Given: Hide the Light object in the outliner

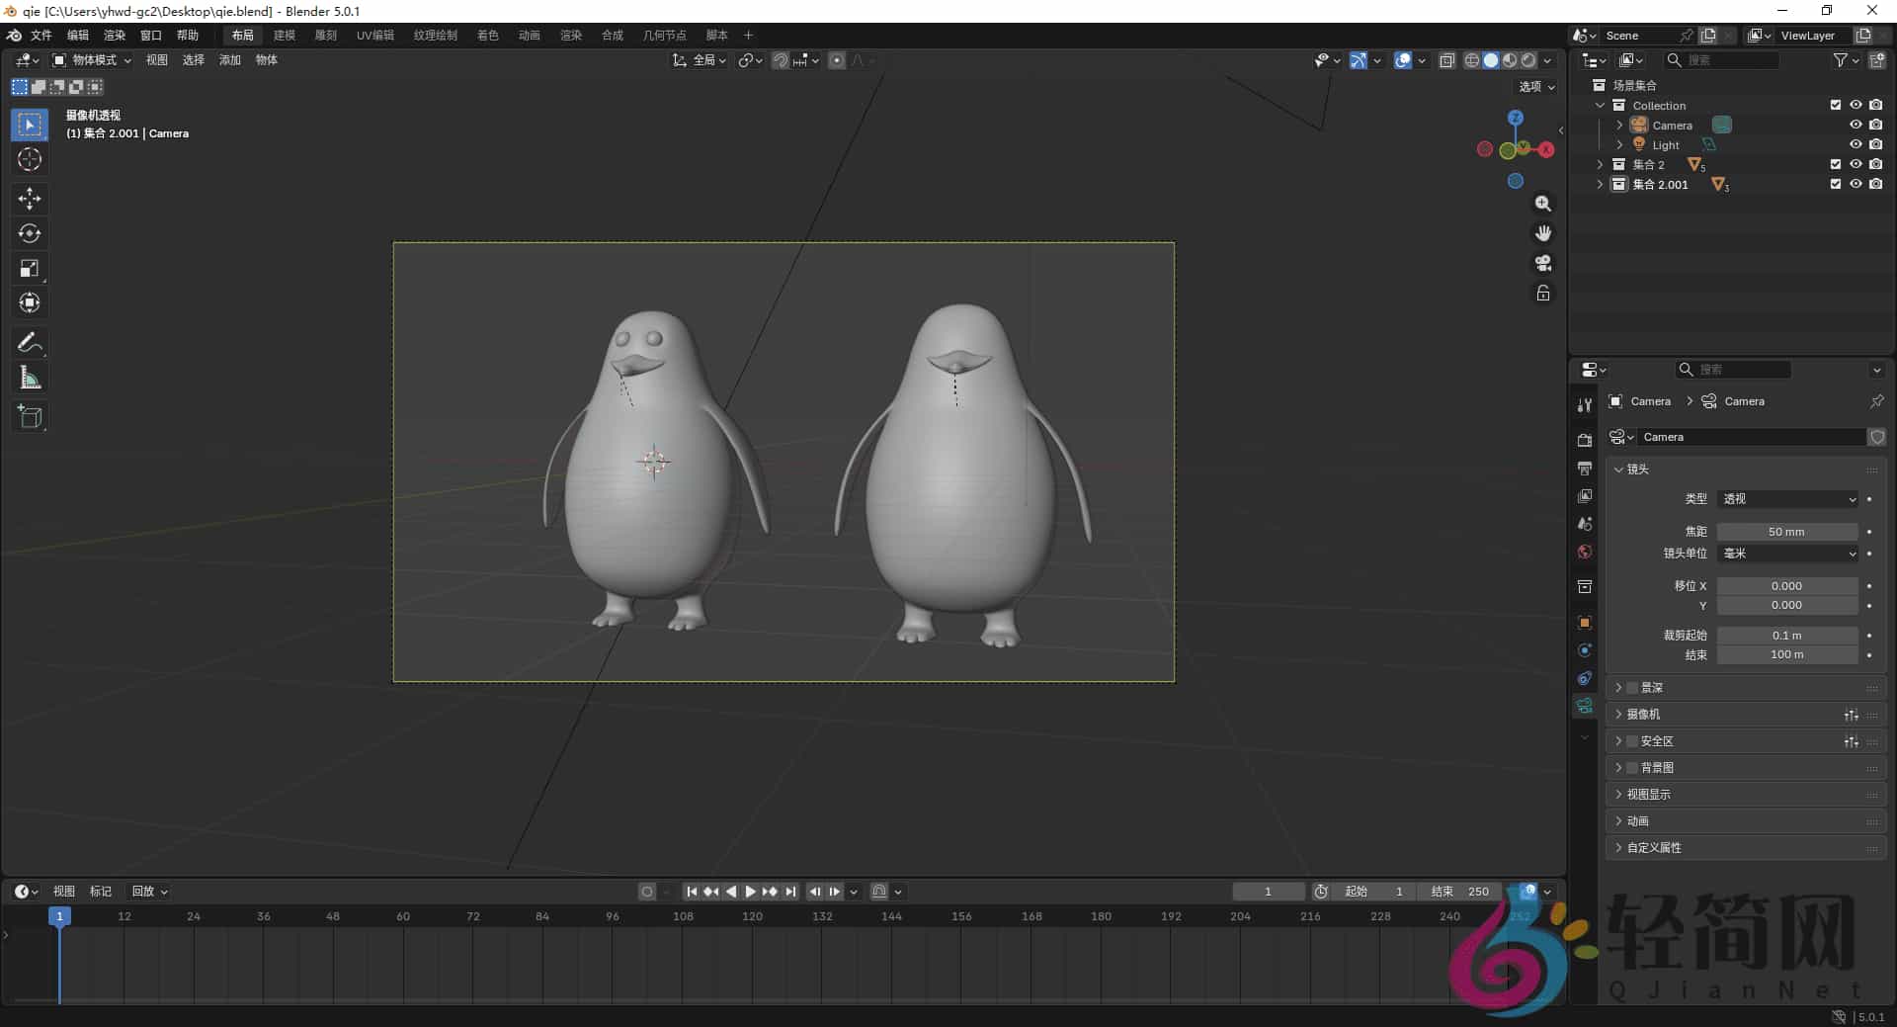Looking at the screenshot, I should pos(1856,144).
